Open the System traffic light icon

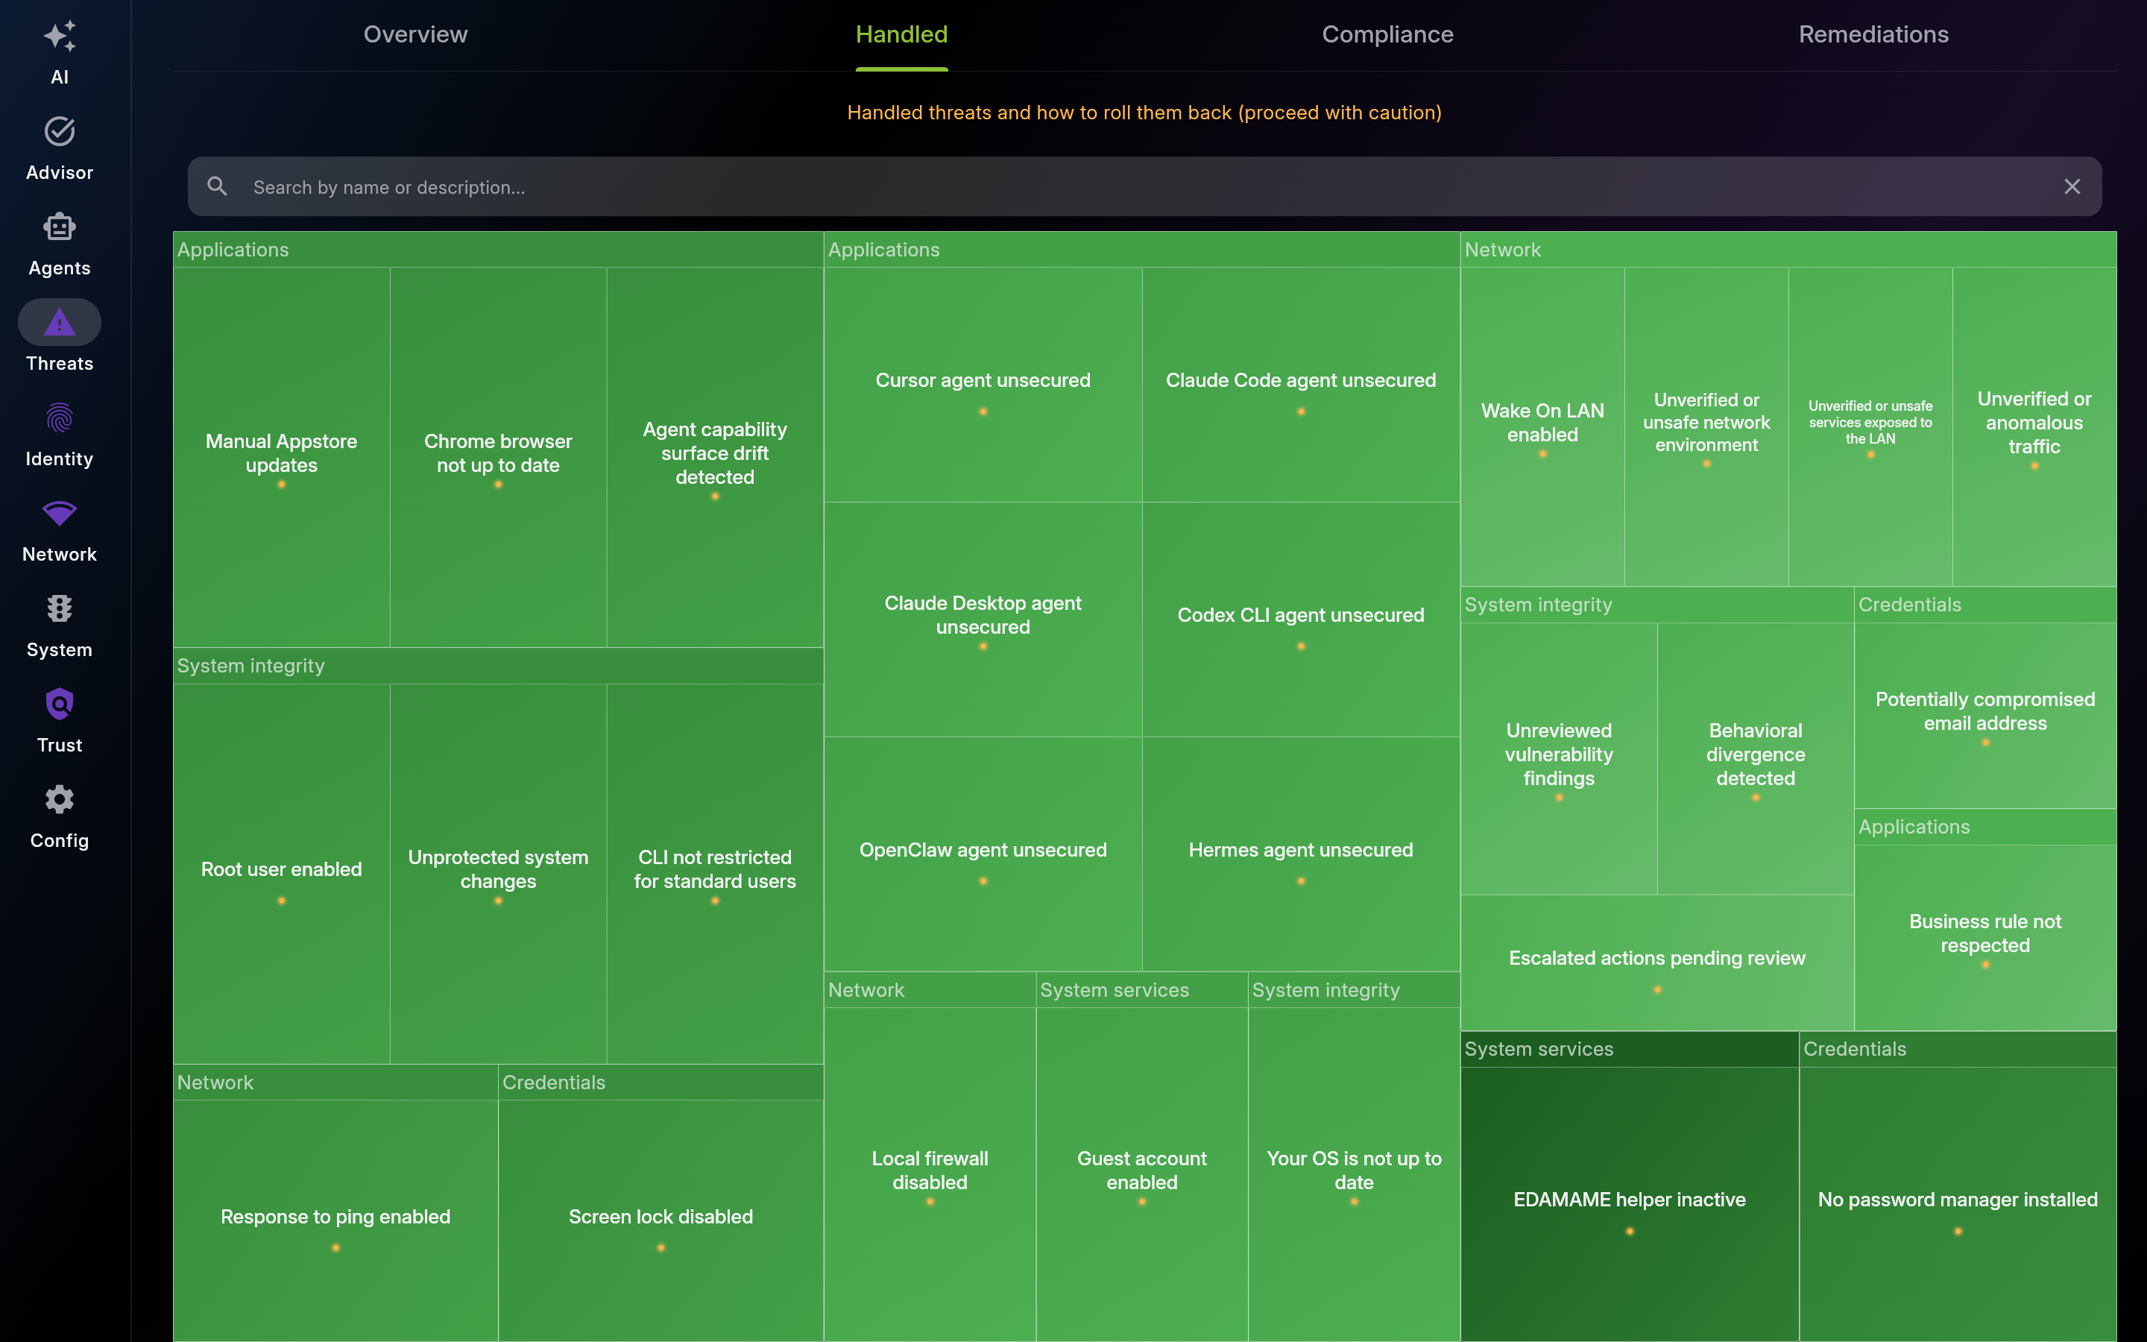[x=60, y=609]
